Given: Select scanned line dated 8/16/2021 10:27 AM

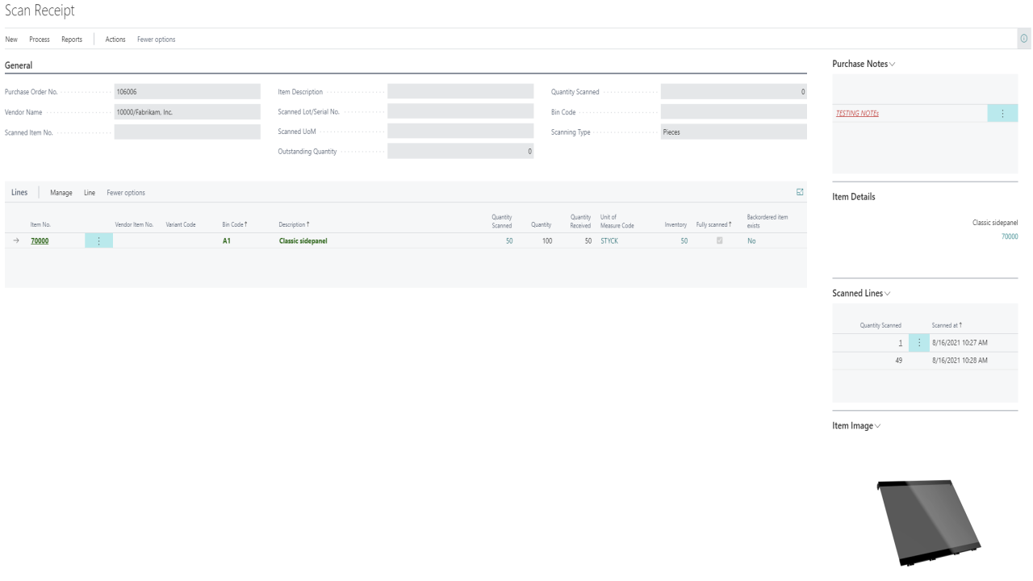Looking at the screenshot, I should pos(960,343).
